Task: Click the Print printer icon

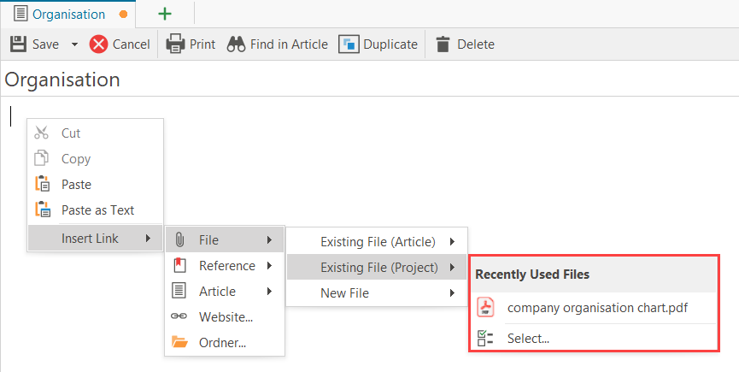Action: [x=175, y=44]
